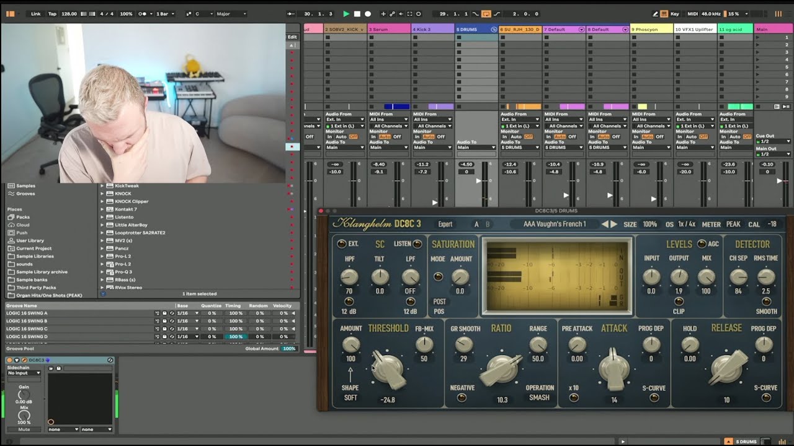Screen dimensions: 794x446
Task: Open Audio To dropdown on 5 DRUMS track
Action: point(476,147)
